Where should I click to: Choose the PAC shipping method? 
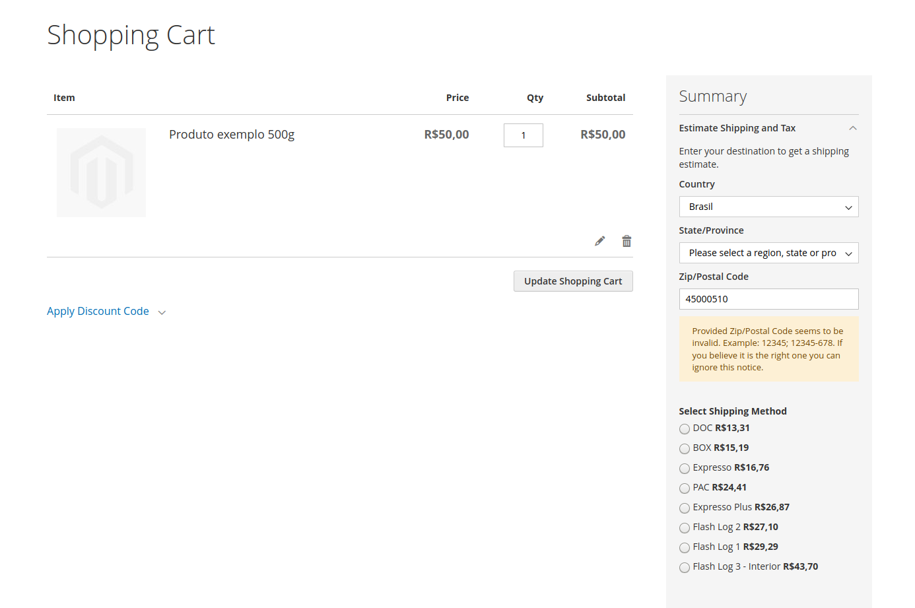pyautogui.click(x=685, y=489)
